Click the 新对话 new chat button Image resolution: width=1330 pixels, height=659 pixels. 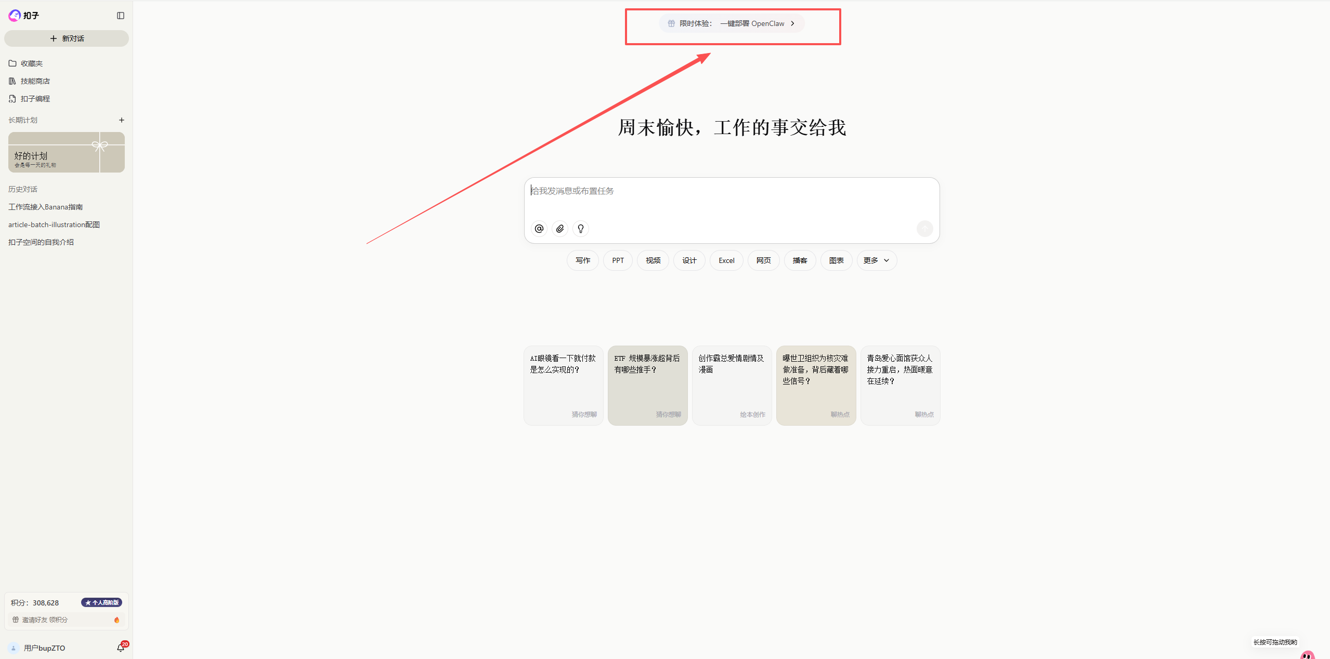[67, 38]
